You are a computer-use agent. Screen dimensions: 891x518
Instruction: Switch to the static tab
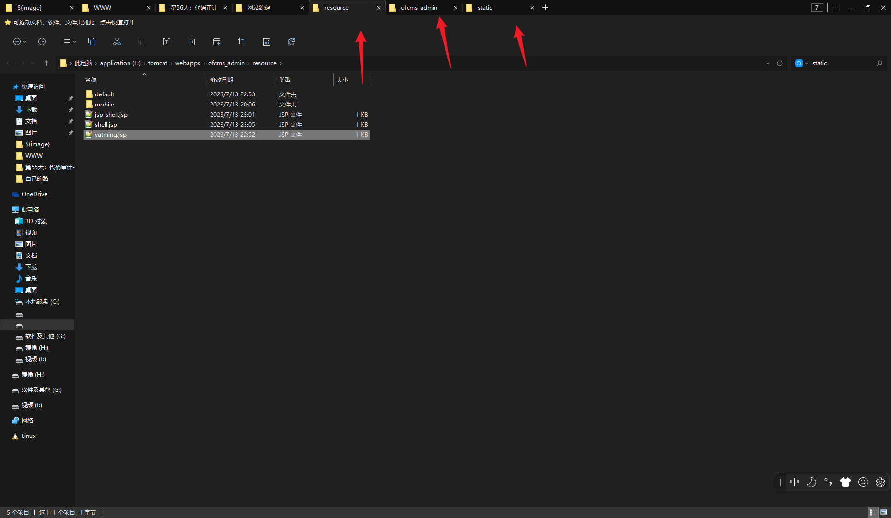pos(484,7)
